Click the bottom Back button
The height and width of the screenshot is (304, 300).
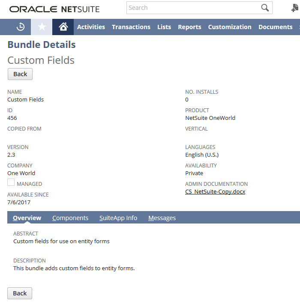point(20,293)
